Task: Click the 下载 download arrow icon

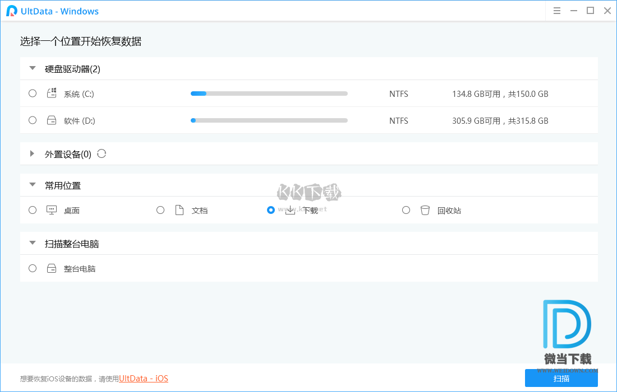Action: pyautogui.click(x=290, y=210)
